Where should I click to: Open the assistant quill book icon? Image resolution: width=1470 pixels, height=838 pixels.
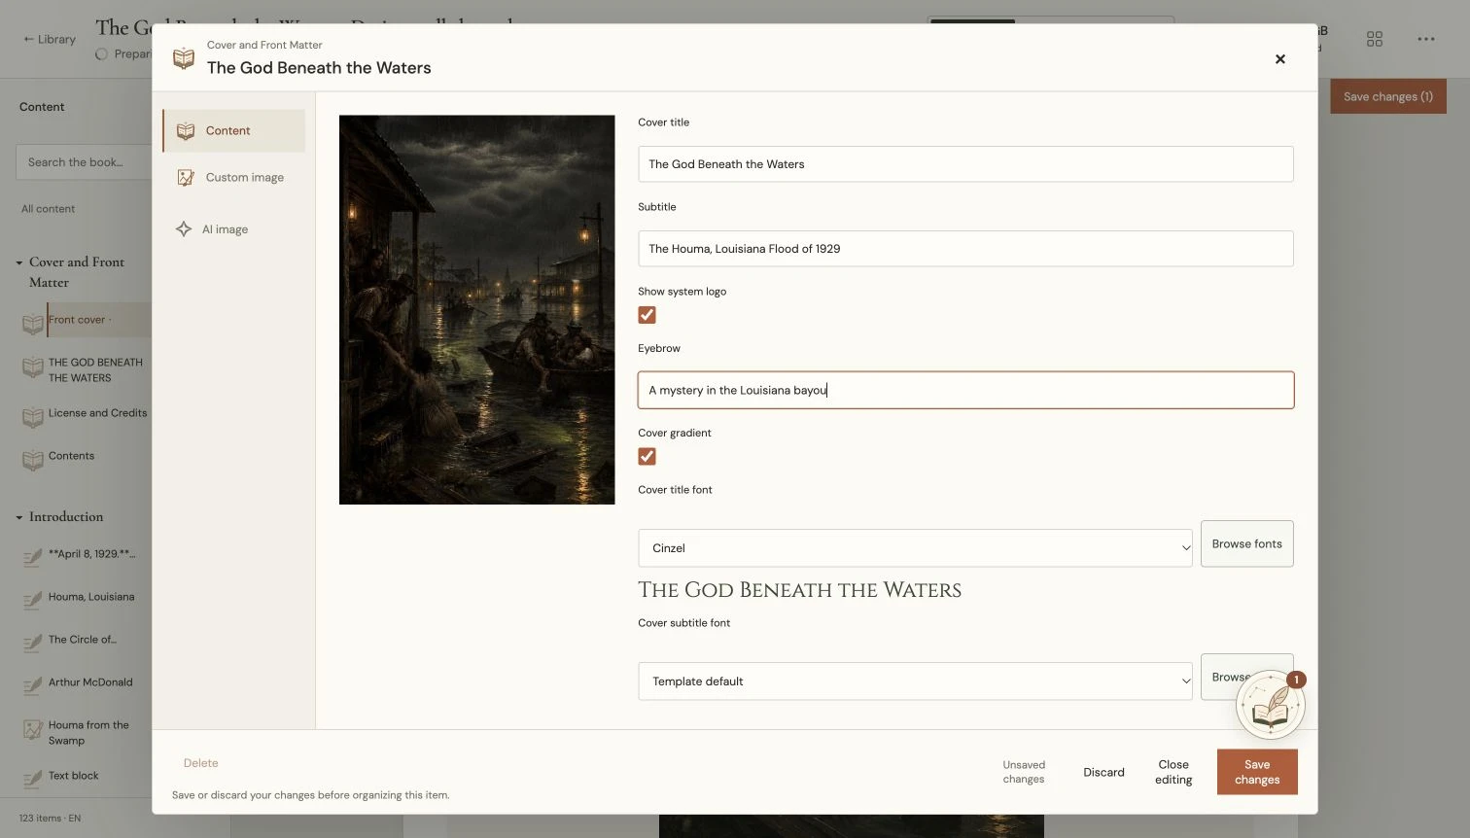tap(1271, 705)
